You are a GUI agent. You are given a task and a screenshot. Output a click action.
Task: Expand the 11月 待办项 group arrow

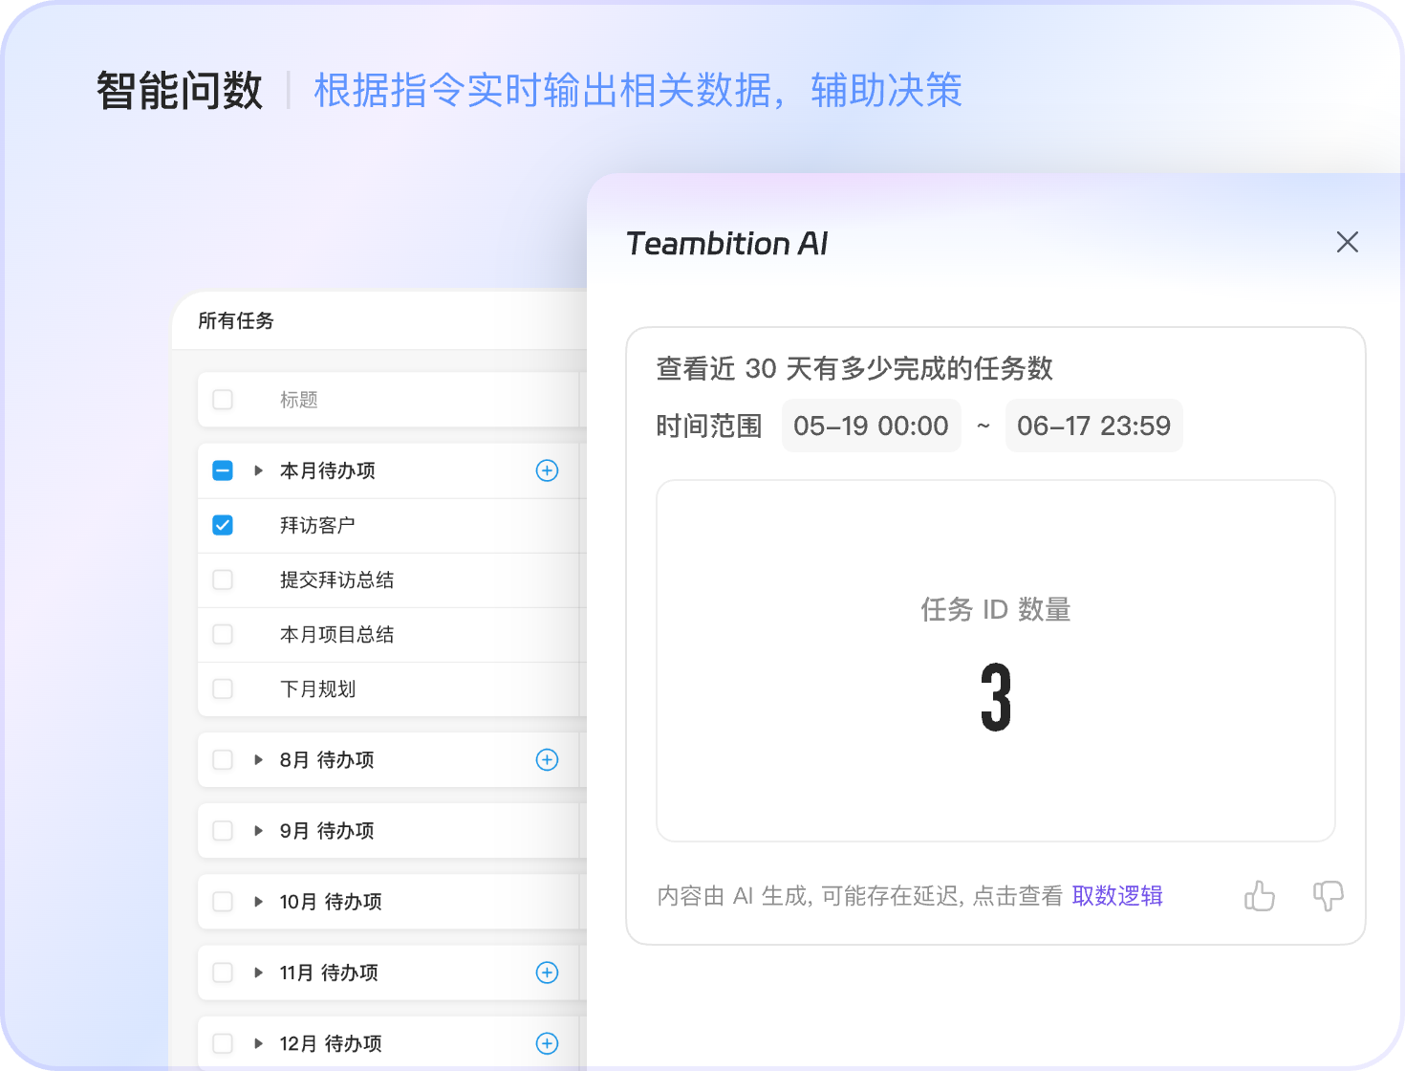click(258, 973)
